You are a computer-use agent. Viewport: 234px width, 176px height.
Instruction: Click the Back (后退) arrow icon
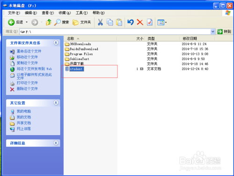[x=11, y=23]
